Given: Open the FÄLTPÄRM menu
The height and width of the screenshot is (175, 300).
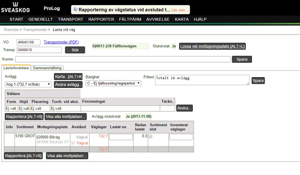Looking at the screenshot, I should tap(130, 19).
